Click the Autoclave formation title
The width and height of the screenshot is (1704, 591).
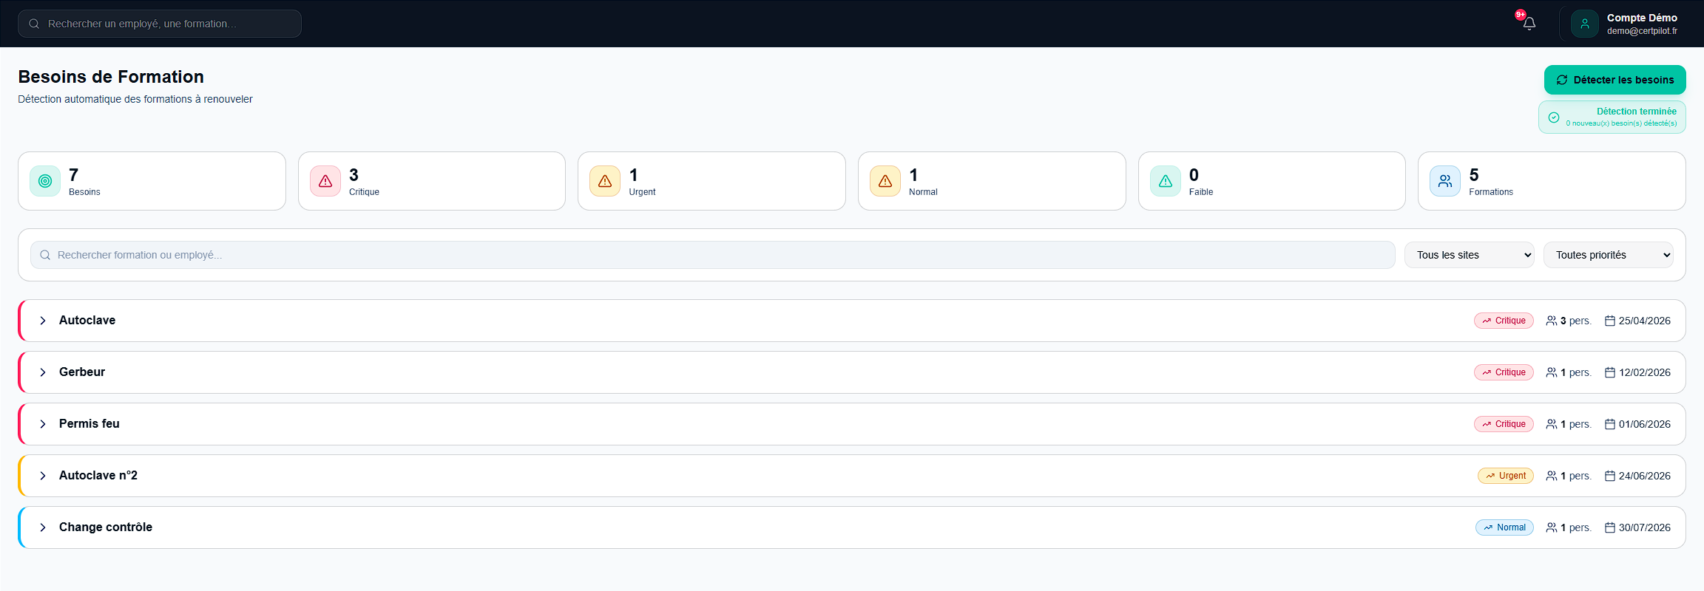(x=87, y=321)
